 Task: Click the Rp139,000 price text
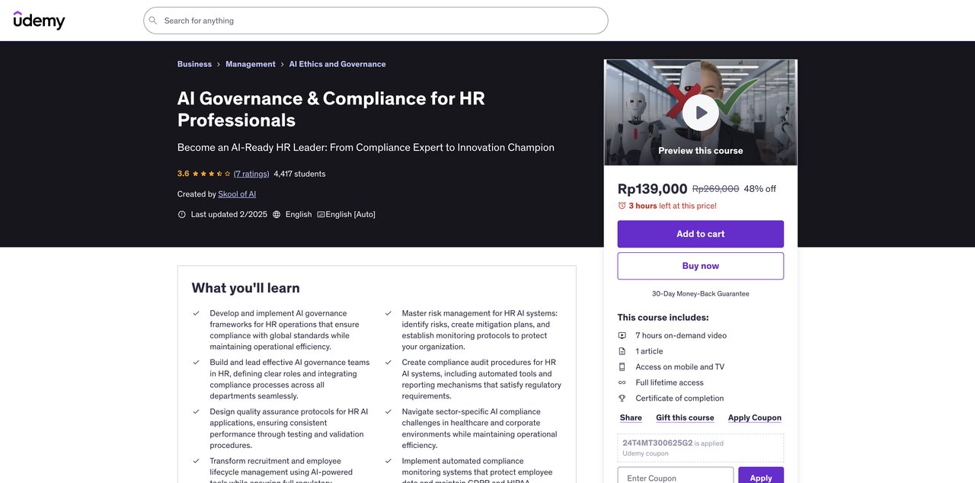[x=653, y=189]
